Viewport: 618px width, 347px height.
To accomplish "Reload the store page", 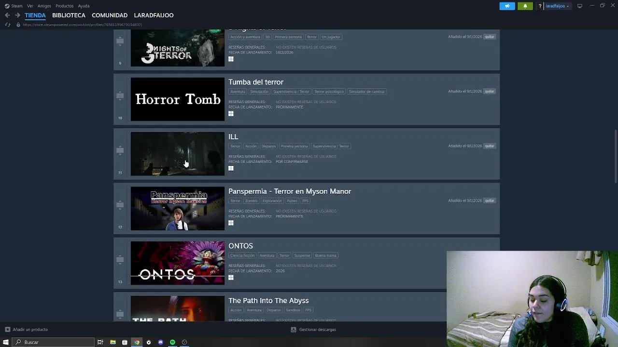I will tap(7, 25).
